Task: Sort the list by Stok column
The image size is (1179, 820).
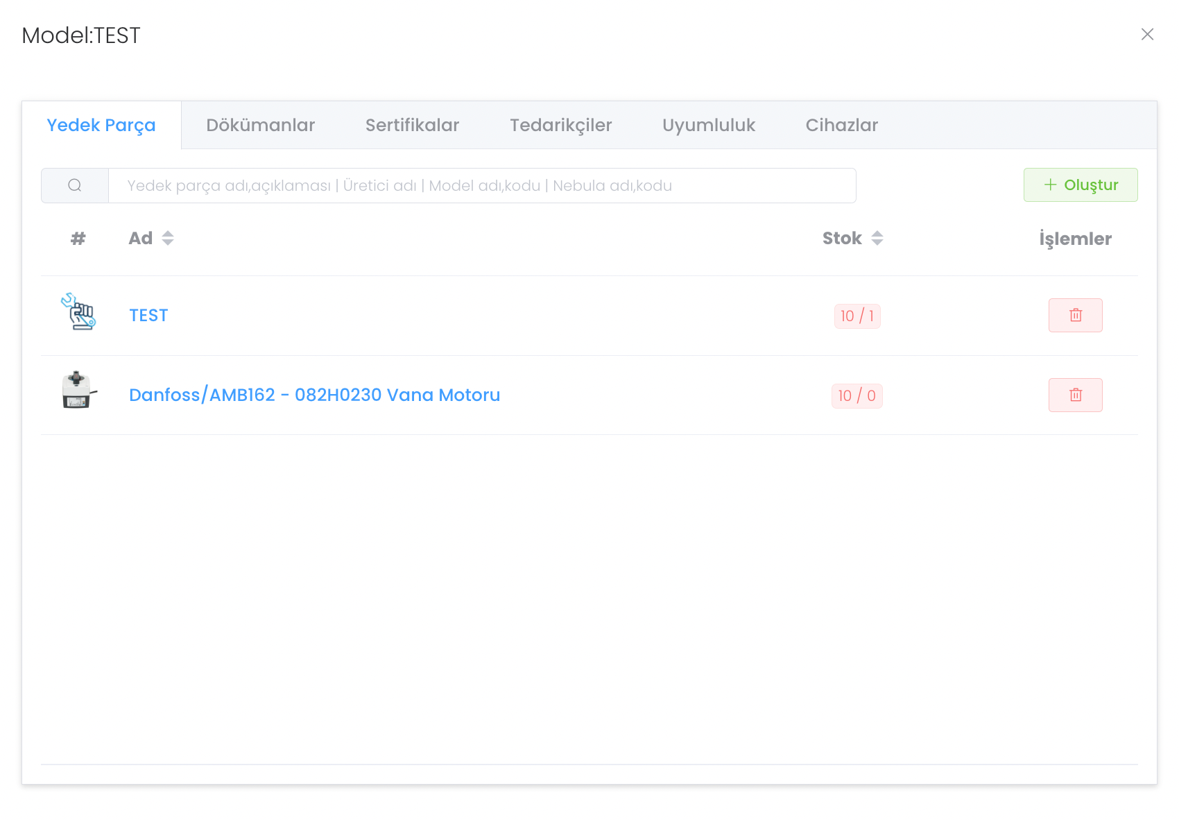Action: (x=877, y=239)
